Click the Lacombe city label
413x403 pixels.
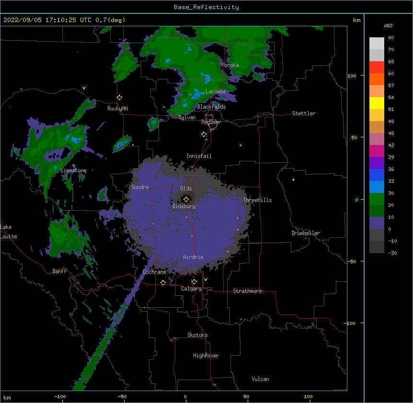point(216,91)
